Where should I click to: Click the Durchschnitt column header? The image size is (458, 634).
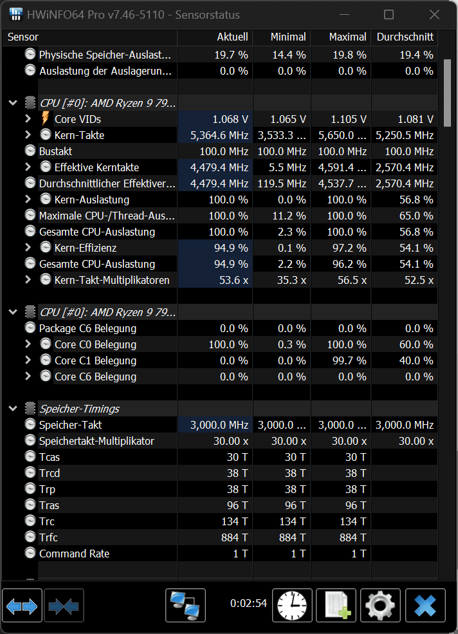pyautogui.click(x=405, y=37)
